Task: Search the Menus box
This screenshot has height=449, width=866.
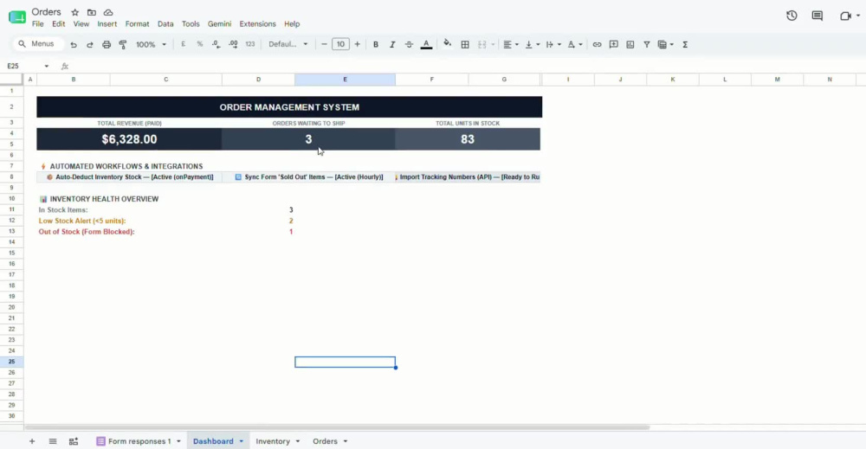Action: click(x=37, y=44)
